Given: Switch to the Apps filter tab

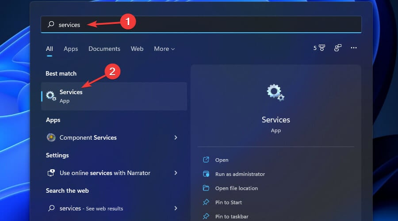Looking at the screenshot, I should click(71, 49).
